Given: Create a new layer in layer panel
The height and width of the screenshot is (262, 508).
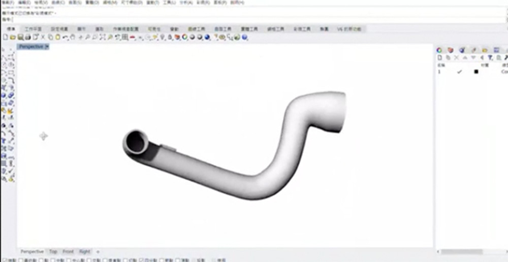Looking at the screenshot, I should [439, 58].
